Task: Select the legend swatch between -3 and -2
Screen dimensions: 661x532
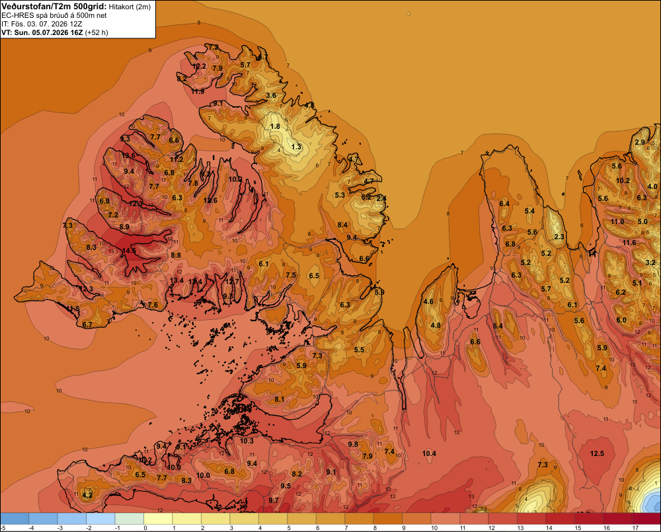Action: click(x=72, y=519)
